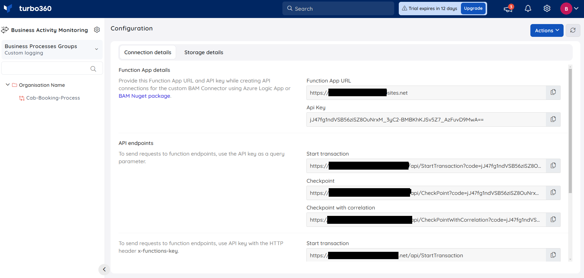Screen dimensions: 584x278
Task: Focus the top Search box
Action: click(x=338, y=9)
